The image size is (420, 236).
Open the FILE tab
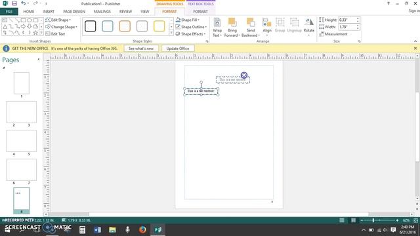9,12
